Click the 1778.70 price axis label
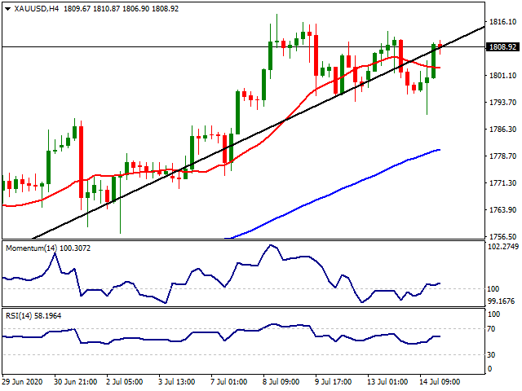522x391 pixels. 502,156
